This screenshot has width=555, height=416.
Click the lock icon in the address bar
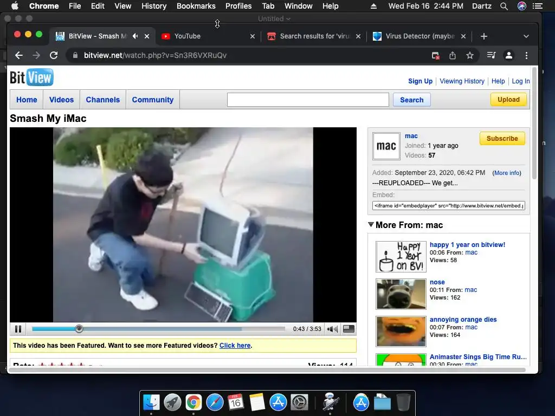pos(75,55)
